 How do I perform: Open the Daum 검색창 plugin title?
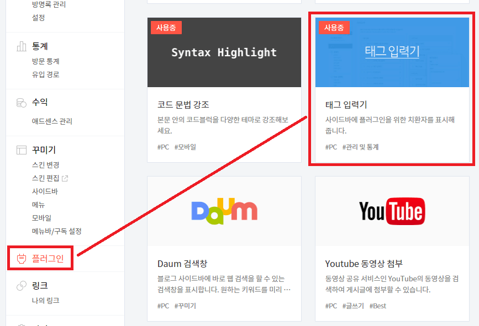tap(182, 264)
